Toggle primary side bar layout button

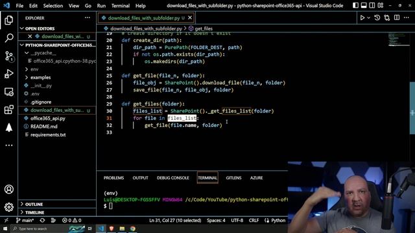[355, 5]
